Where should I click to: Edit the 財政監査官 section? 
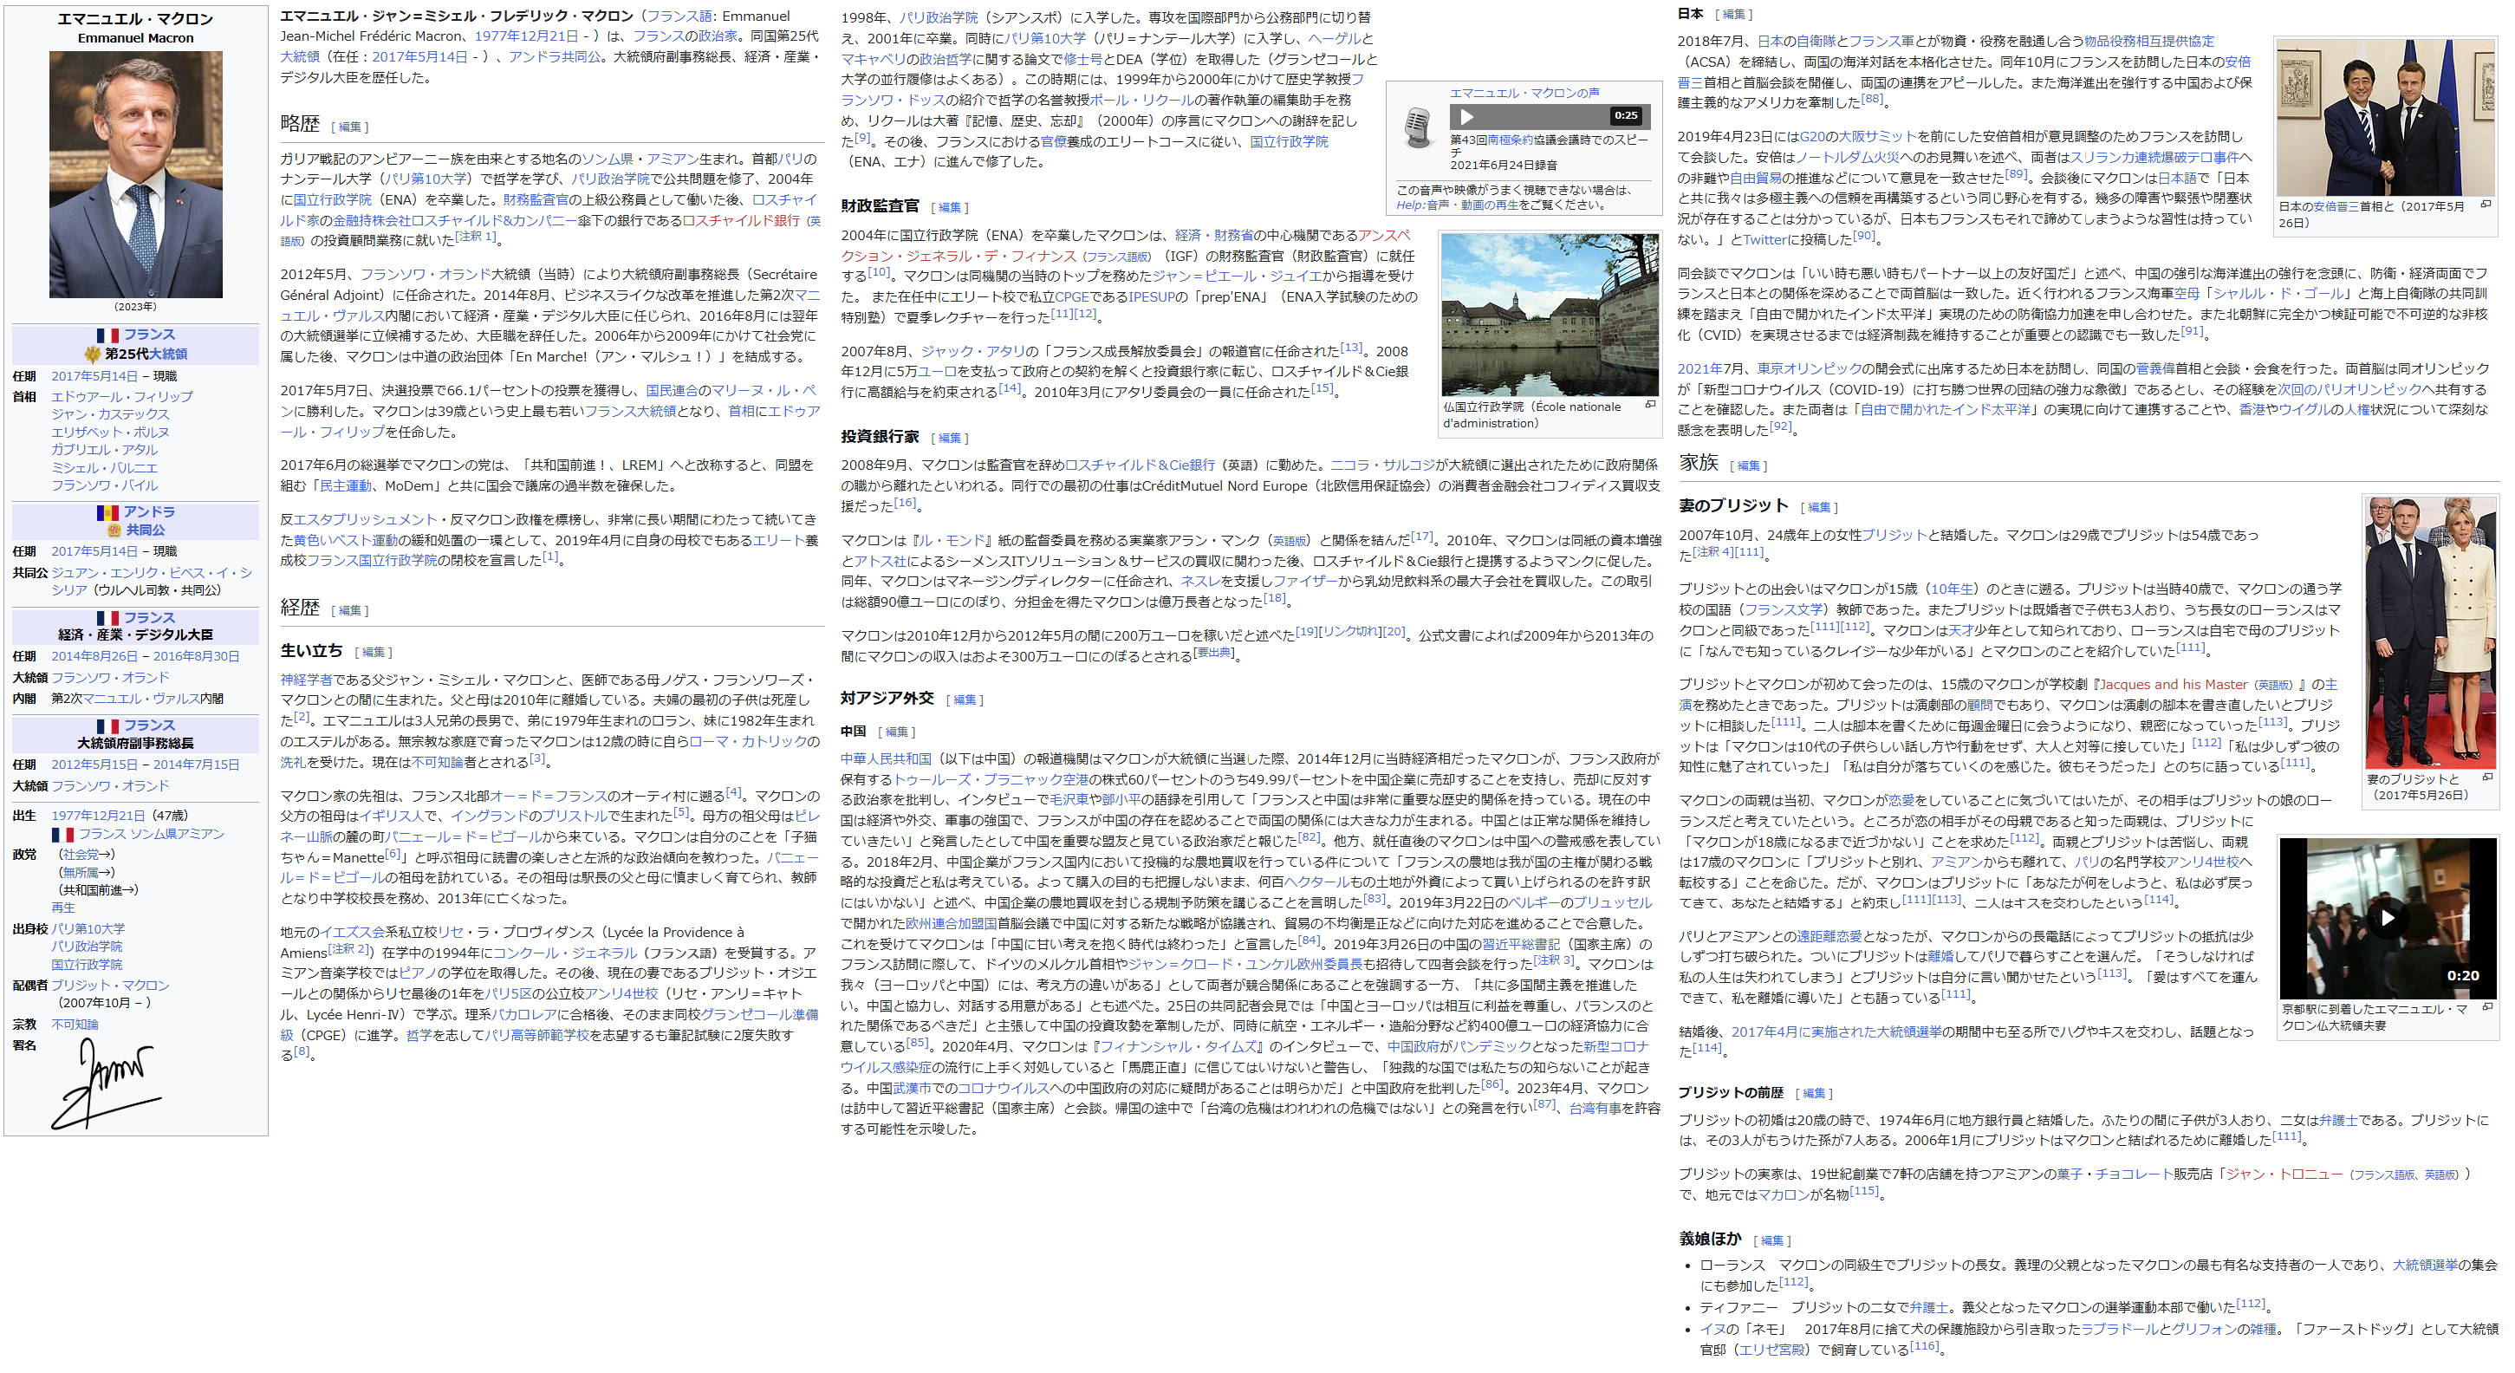[949, 208]
